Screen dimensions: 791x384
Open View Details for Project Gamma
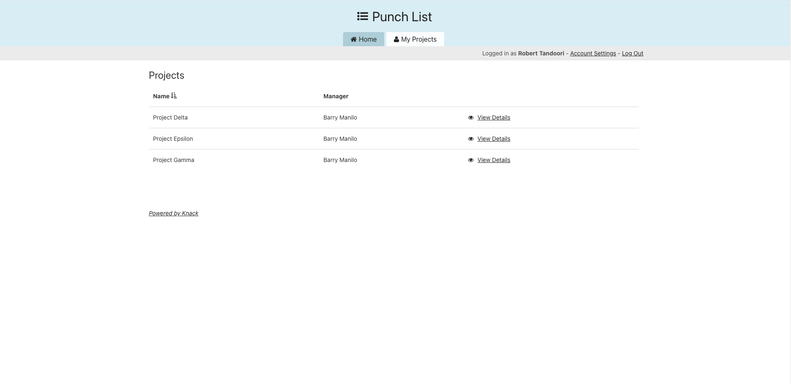pyautogui.click(x=494, y=160)
